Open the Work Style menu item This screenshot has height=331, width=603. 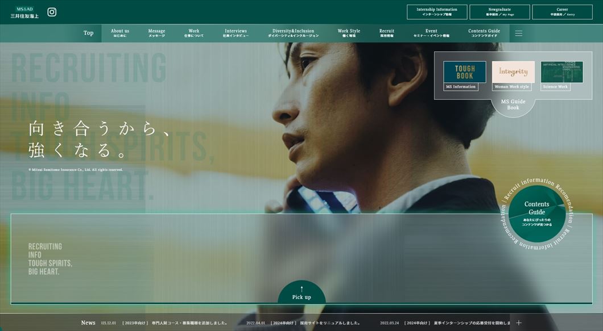[349, 33]
